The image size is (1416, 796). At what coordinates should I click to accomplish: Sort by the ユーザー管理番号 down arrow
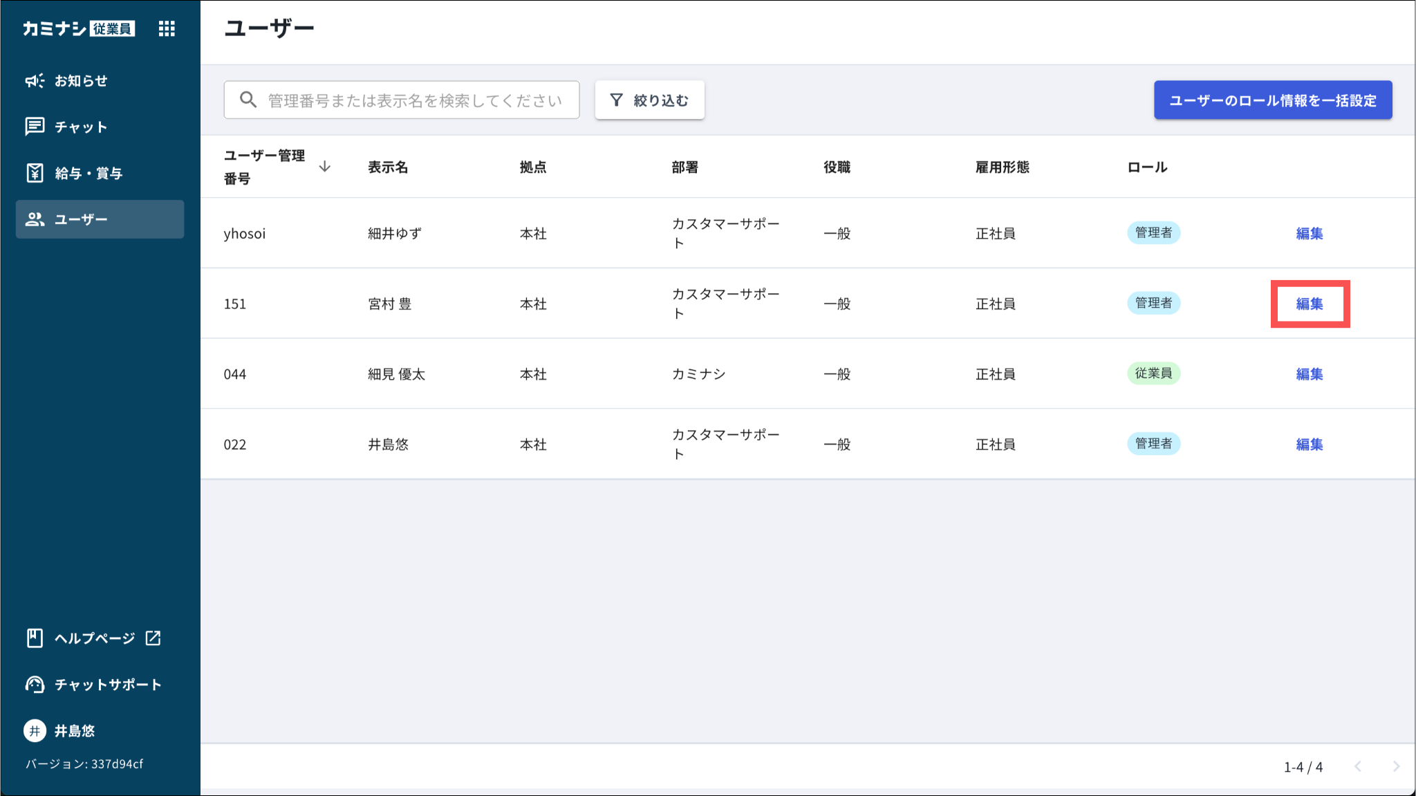pos(324,167)
